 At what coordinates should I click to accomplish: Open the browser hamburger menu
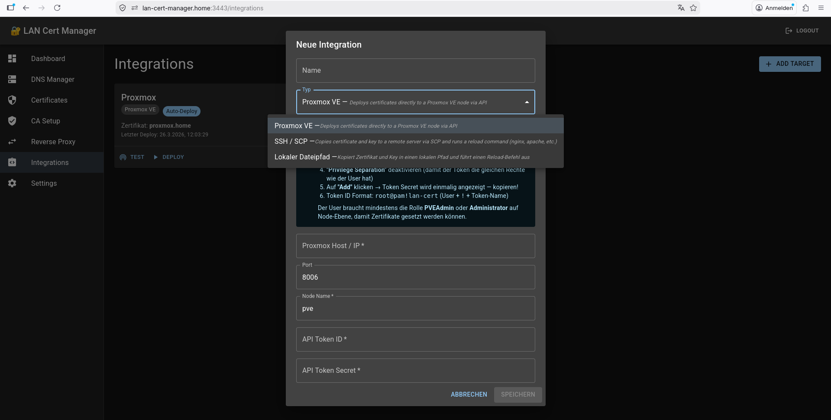[x=821, y=8]
